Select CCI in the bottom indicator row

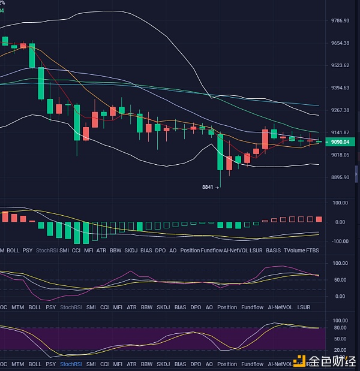click(104, 364)
